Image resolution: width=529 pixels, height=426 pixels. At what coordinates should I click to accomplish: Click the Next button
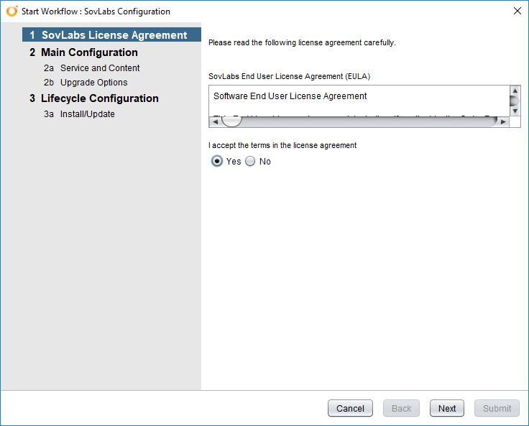point(447,408)
